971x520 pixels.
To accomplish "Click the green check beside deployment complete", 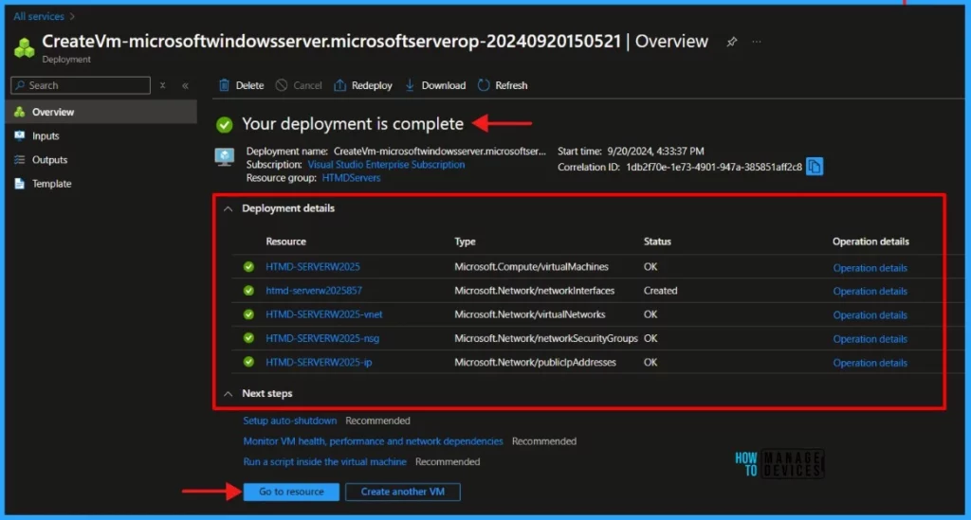I will [224, 125].
